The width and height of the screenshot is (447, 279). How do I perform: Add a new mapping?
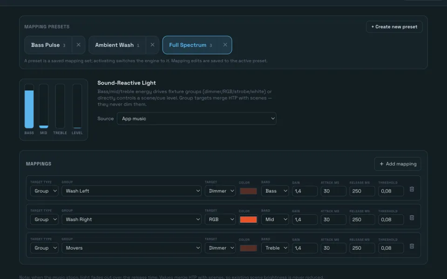click(x=398, y=164)
